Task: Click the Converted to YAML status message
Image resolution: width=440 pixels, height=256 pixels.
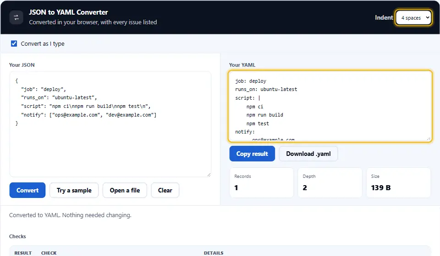Action: click(x=70, y=215)
